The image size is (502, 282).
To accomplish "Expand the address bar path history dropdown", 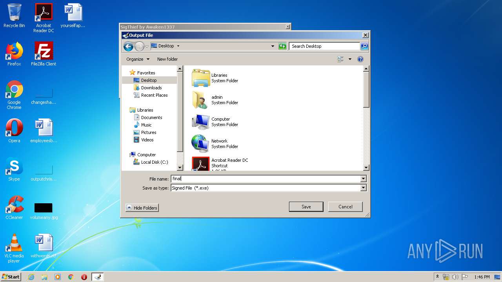I will click(273, 46).
